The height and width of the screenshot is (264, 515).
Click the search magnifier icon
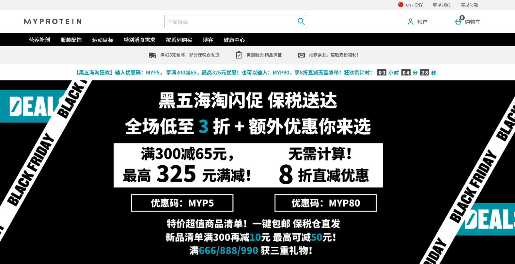click(x=301, y=22)
